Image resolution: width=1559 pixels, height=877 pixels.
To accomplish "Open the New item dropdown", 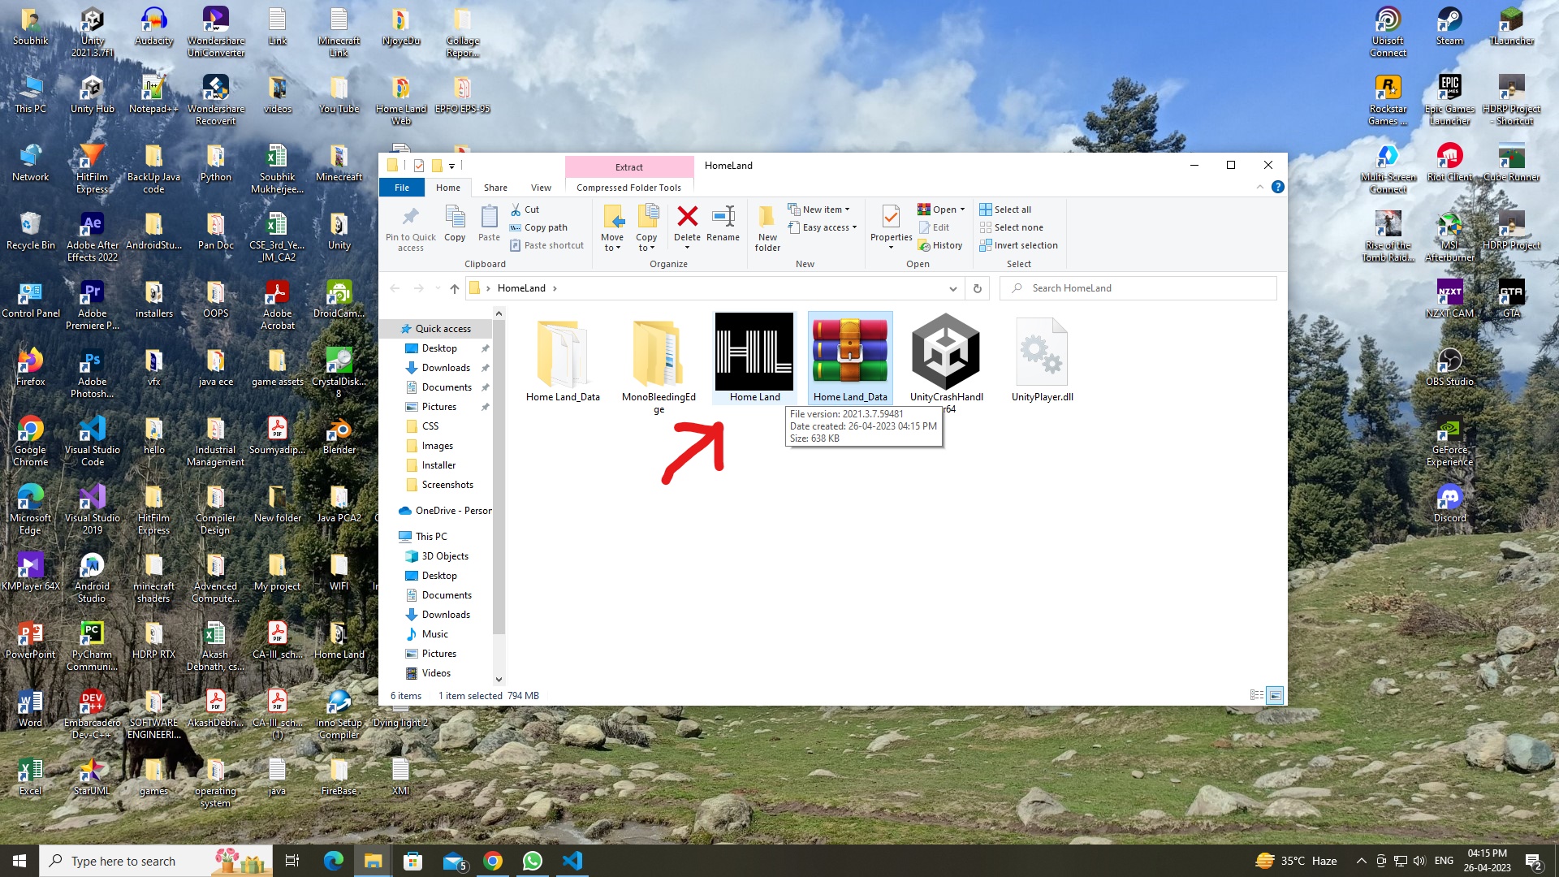I will [x=819, y=210].
